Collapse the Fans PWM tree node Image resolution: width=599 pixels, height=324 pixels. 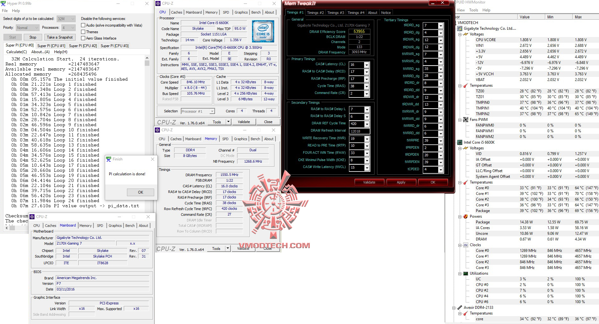[460, 120]
